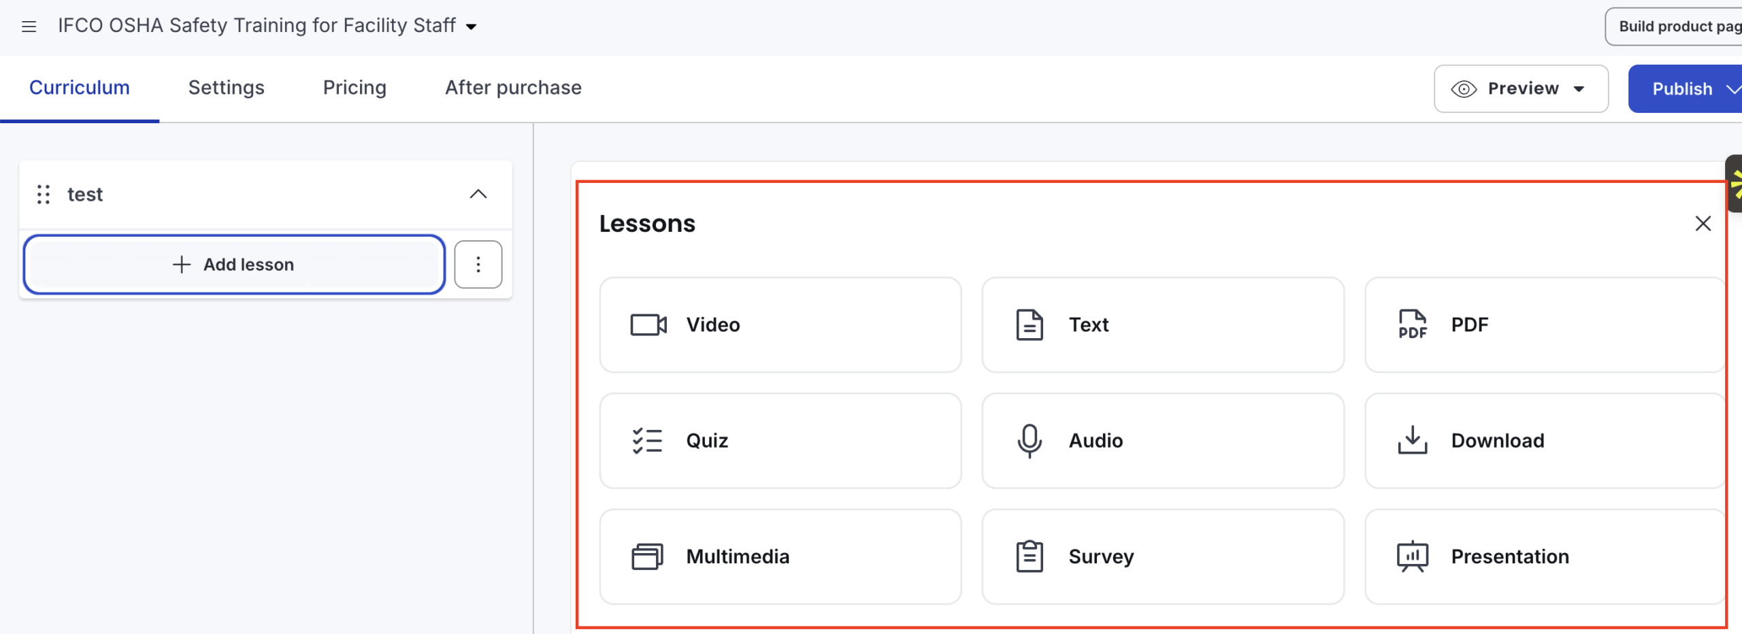Switch to the Settings tab
Viewport: 1742px width, 634px height.
226,88
